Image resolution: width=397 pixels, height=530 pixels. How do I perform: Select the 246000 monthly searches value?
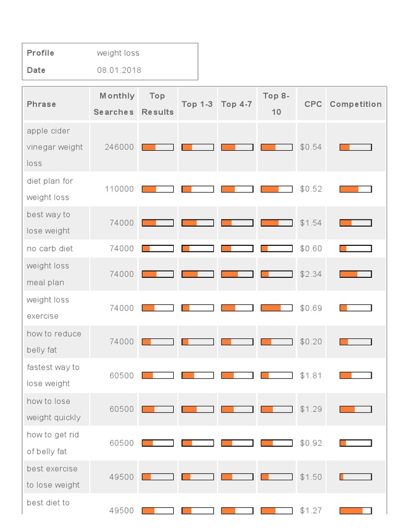click(119, 147)
